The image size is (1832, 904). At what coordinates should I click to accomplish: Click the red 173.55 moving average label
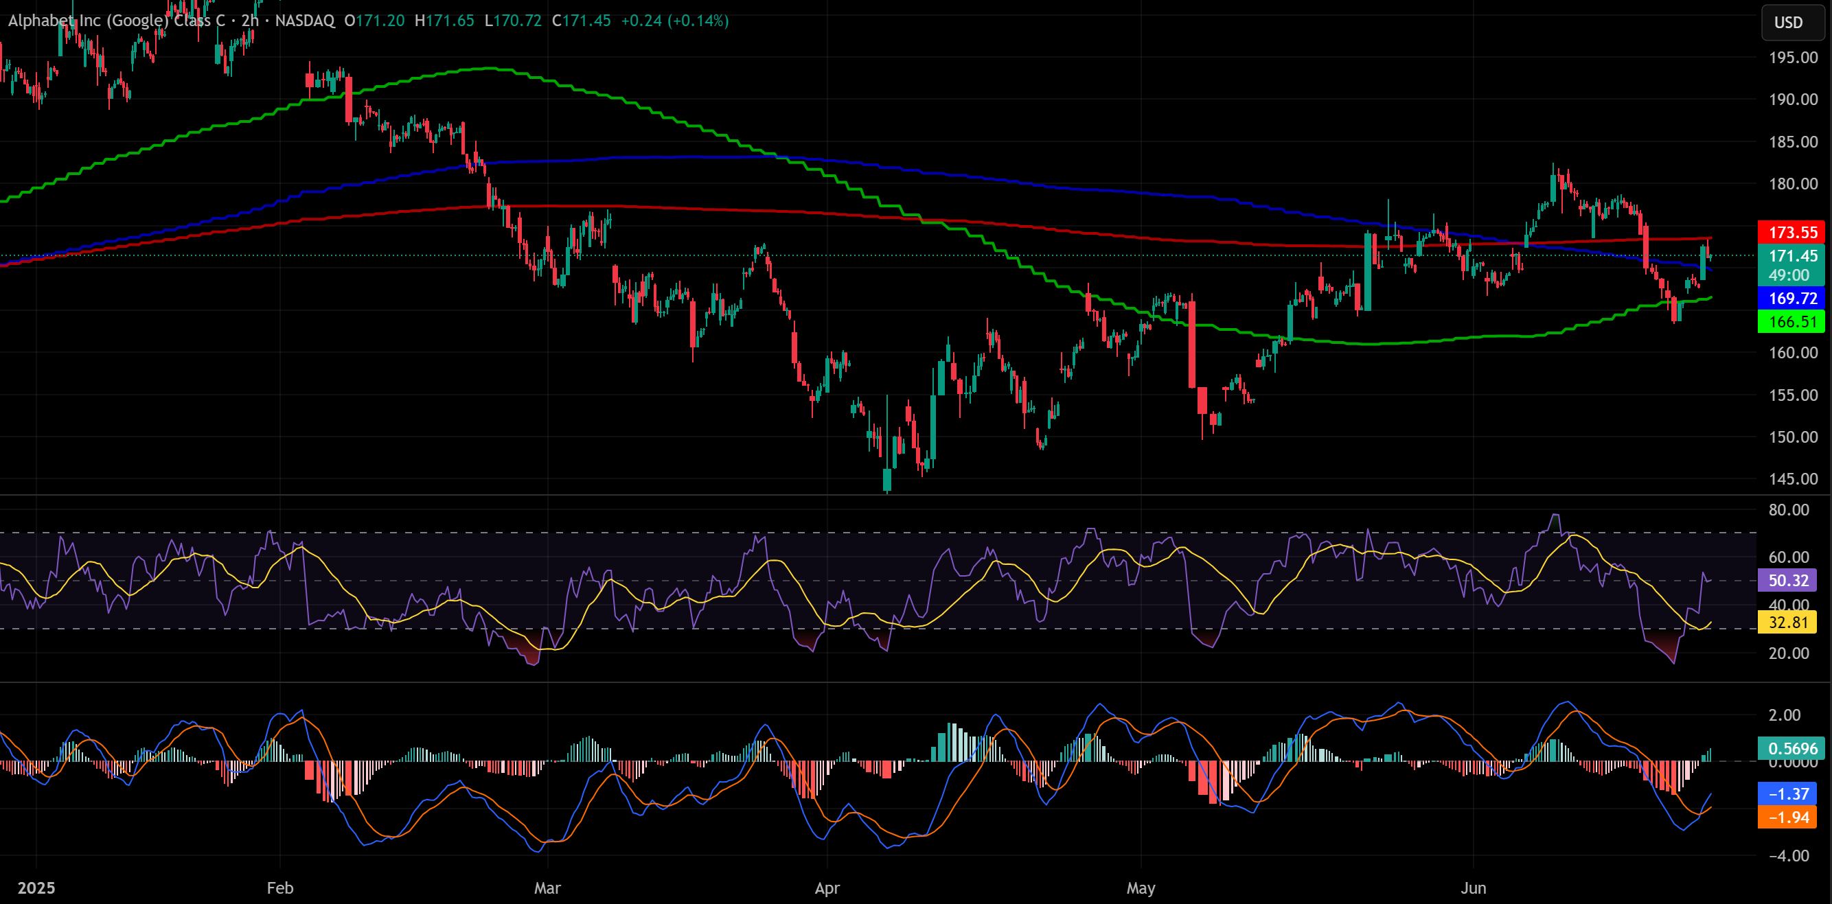(x=1791, y=233)
